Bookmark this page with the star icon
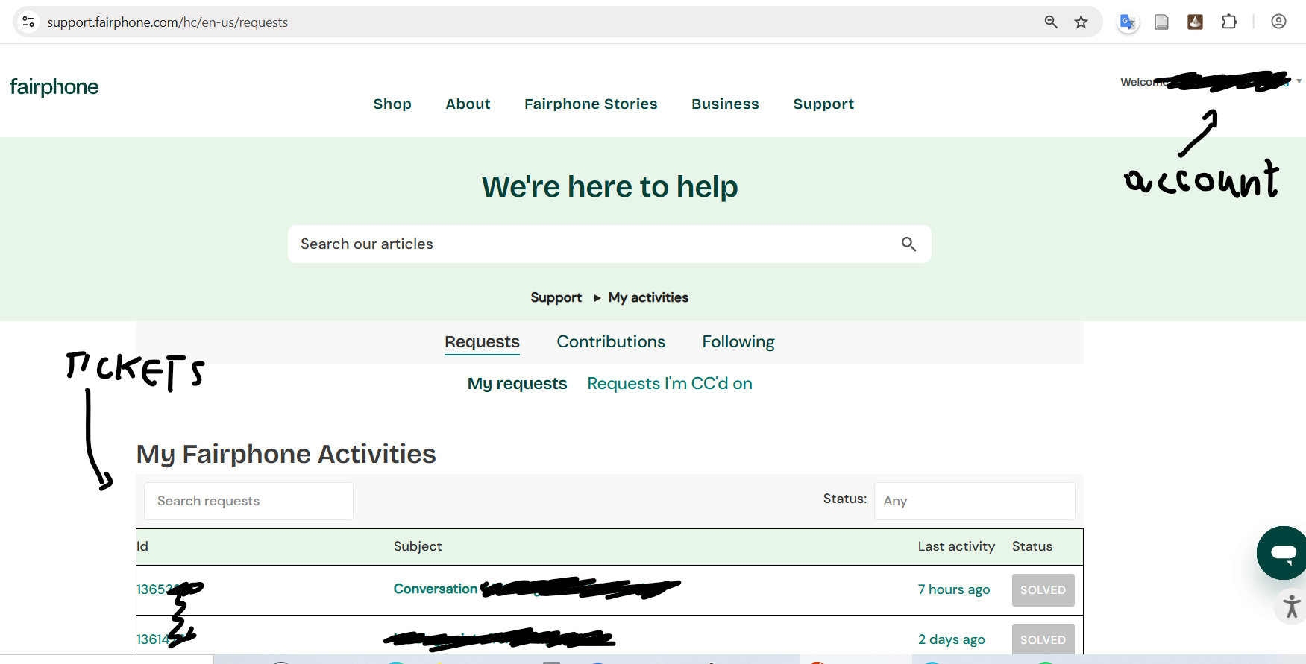Screen dimensions: 1306x664 point(1081,22)
